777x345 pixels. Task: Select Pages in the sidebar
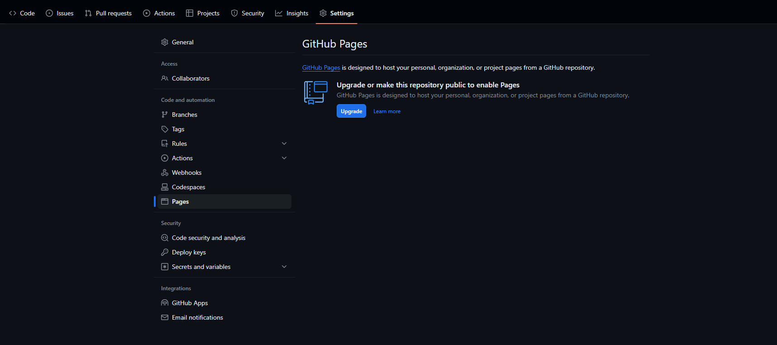[x=224, y=201]
